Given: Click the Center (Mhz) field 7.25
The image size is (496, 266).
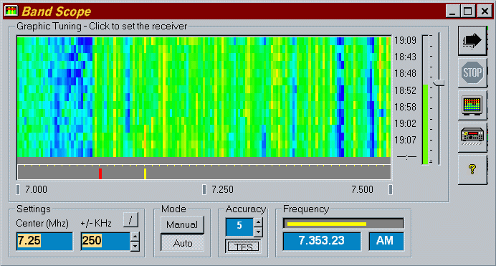Looking at the screenshot, I should click(x=44, y=242).
